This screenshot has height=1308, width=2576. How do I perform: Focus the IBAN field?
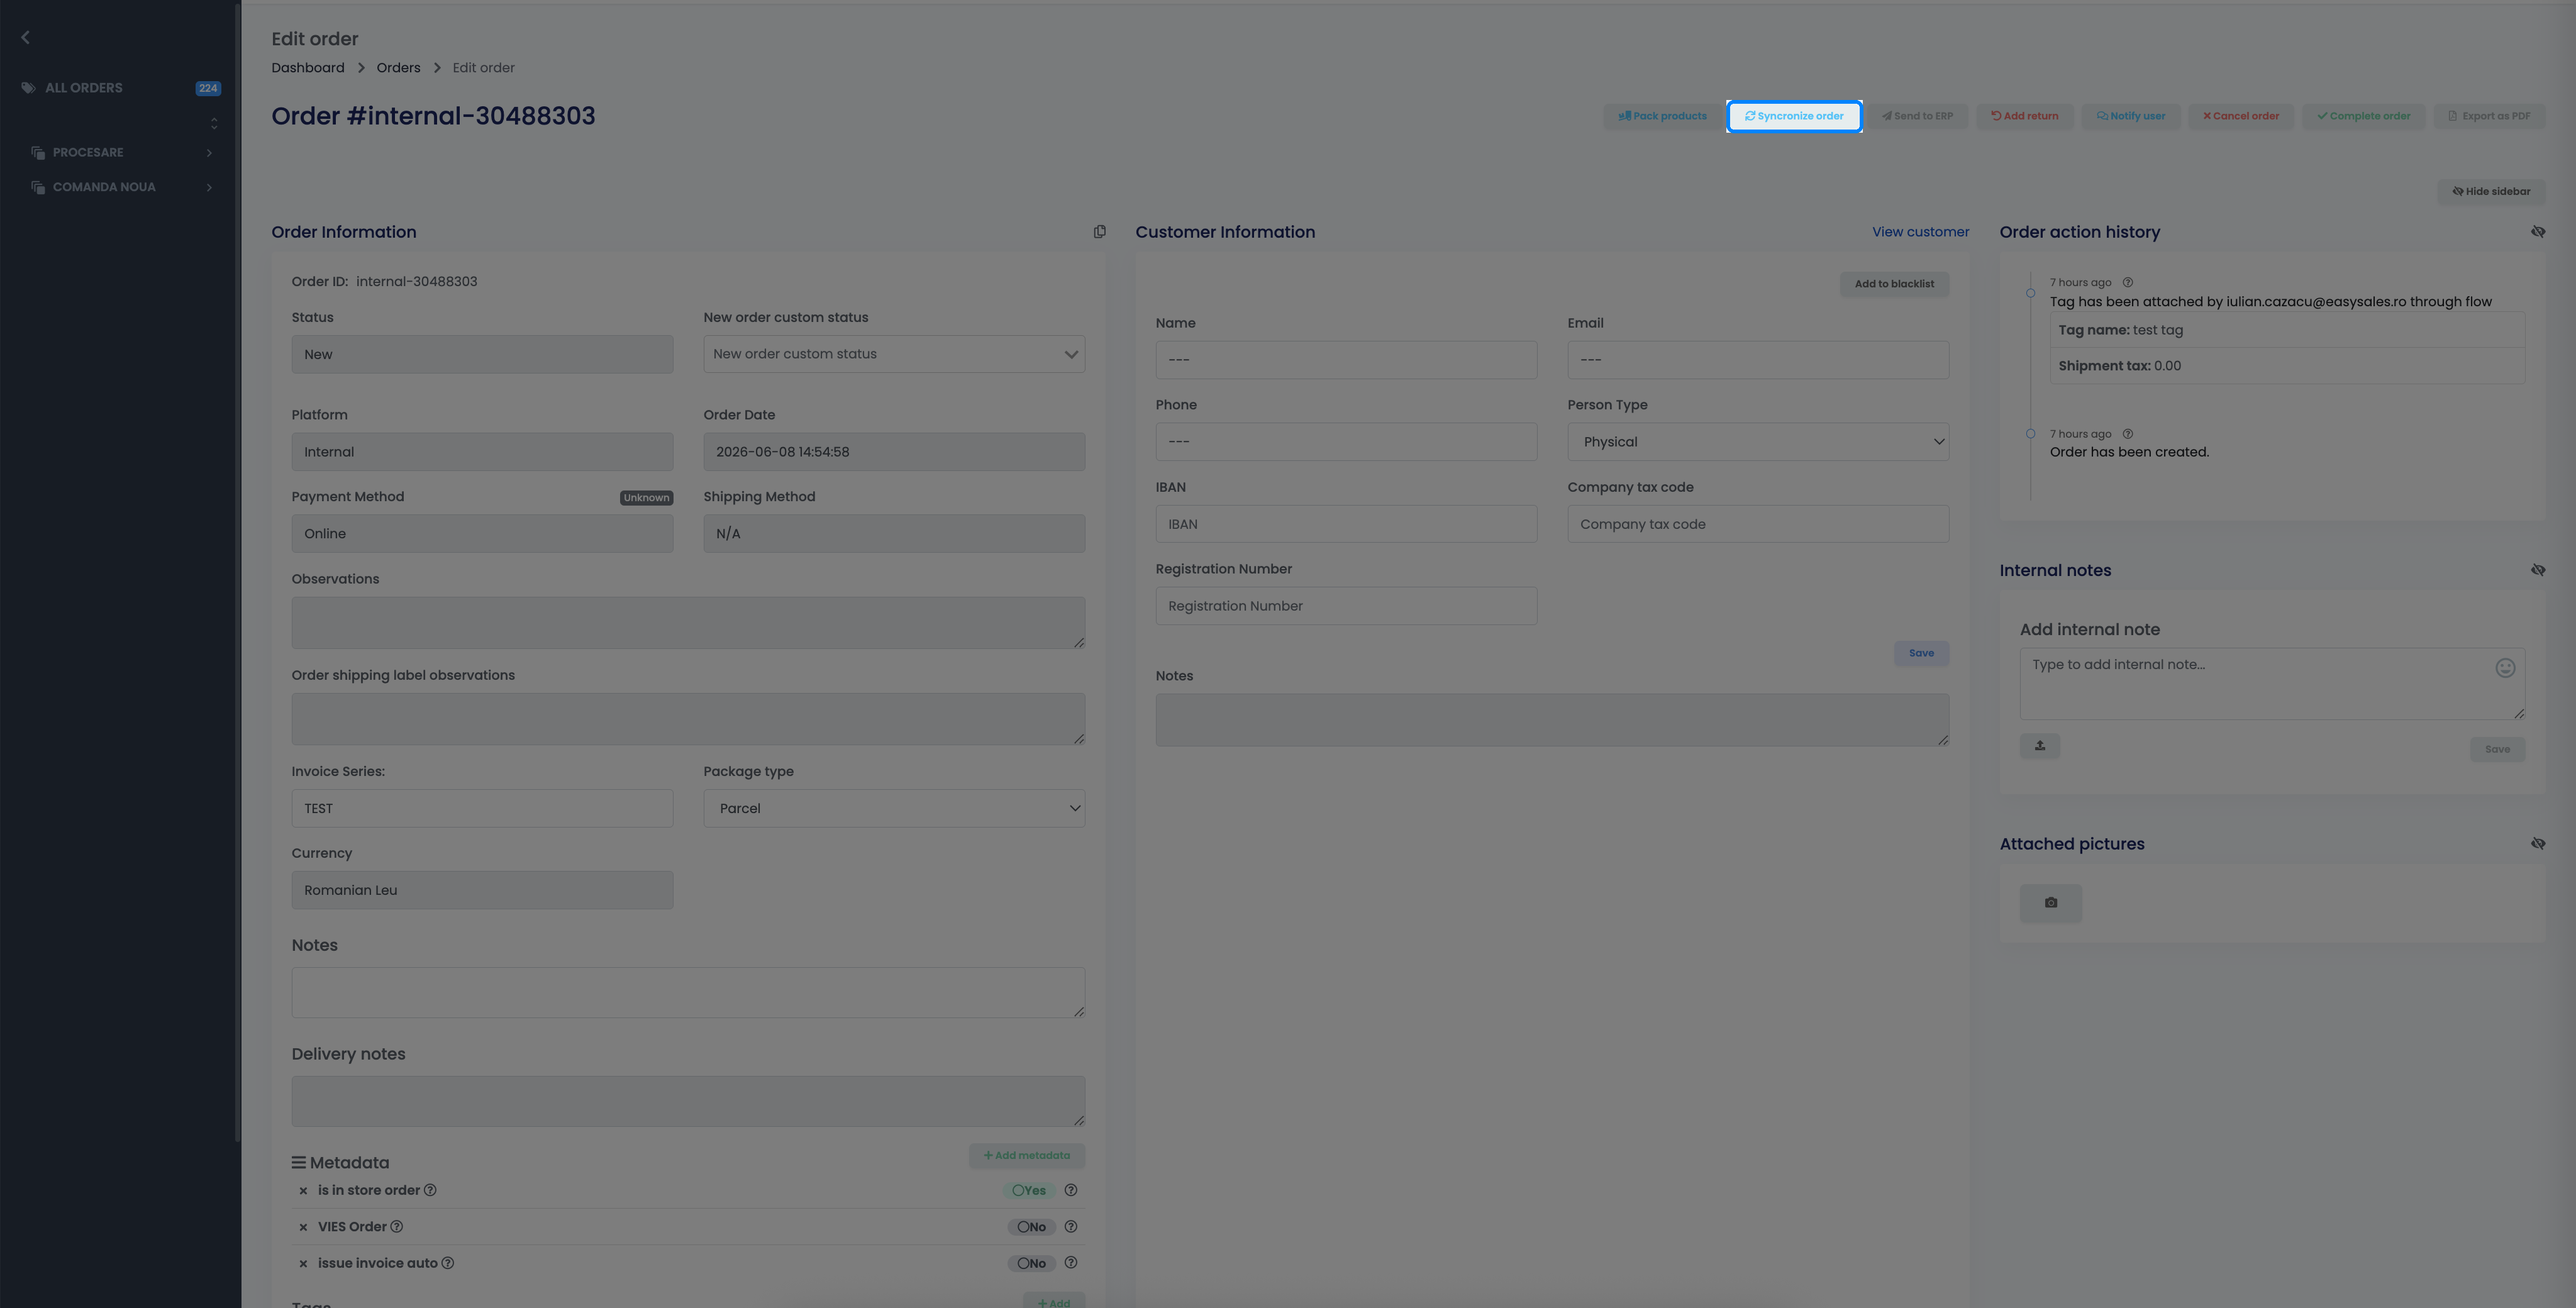click(1346, 524)
